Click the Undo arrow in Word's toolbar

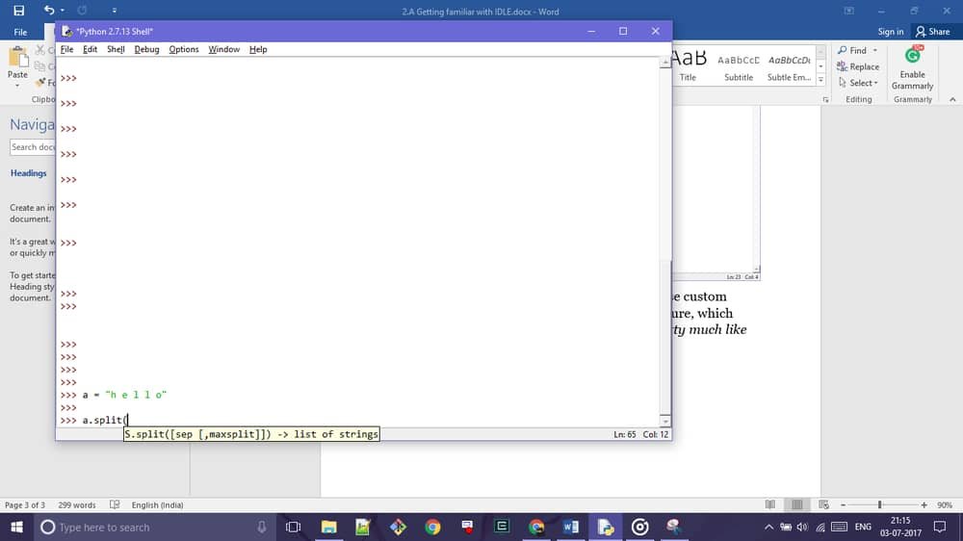48,11
